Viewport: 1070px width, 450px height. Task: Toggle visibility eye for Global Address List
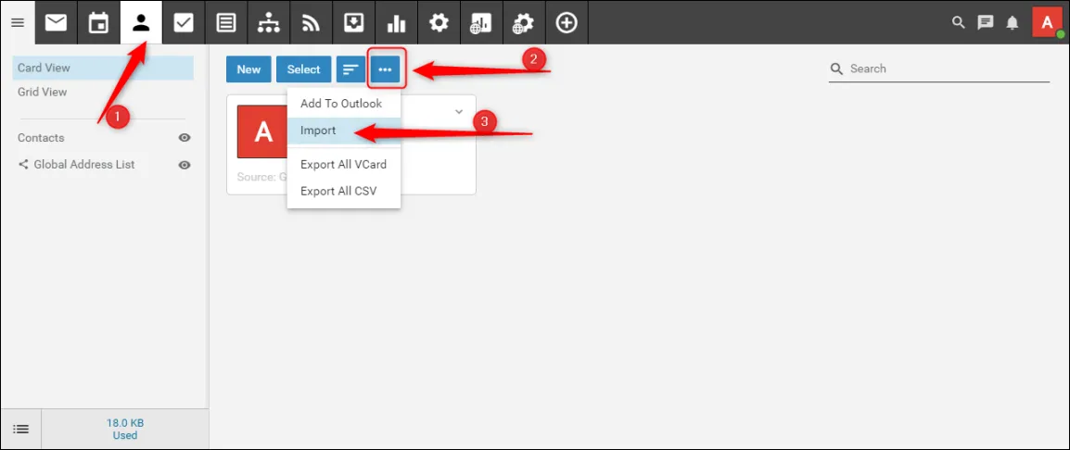coord(185,165)
